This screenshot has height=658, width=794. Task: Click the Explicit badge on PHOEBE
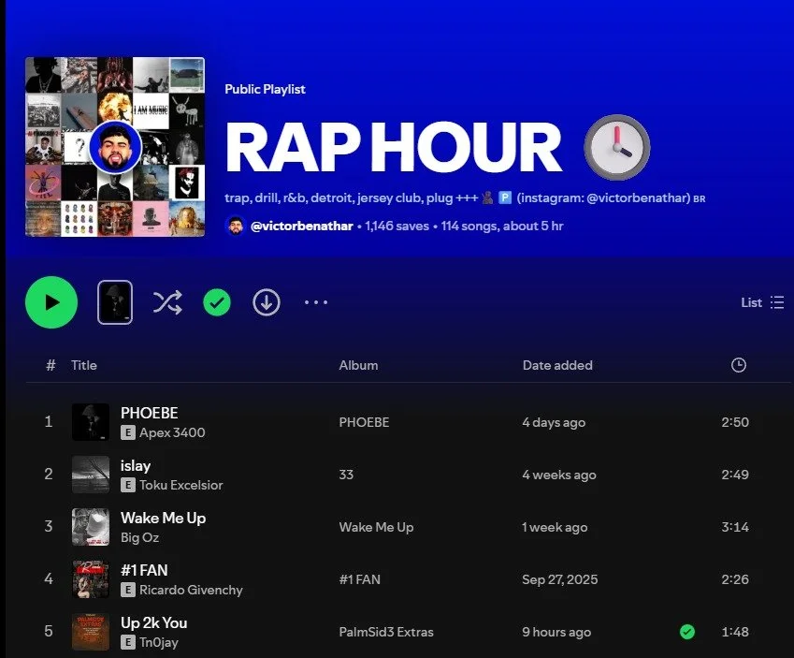[x=127, y=432]
